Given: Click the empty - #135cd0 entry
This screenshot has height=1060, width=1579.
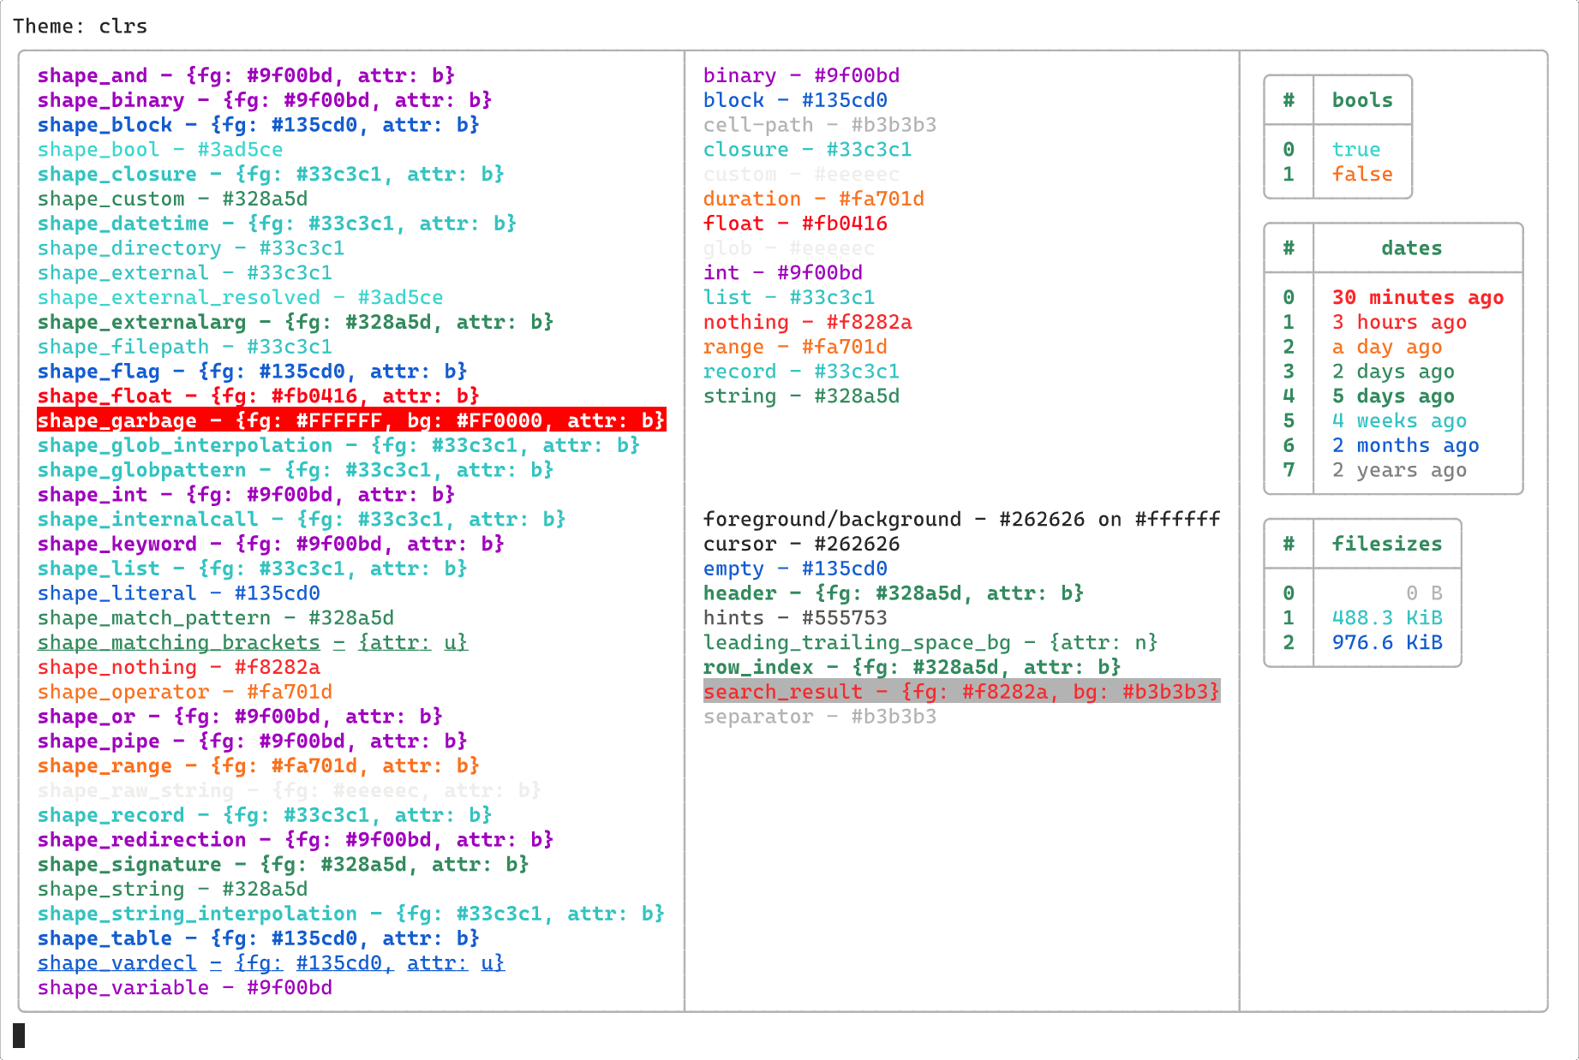Looking at the screenshot, I should pos(795,569).
